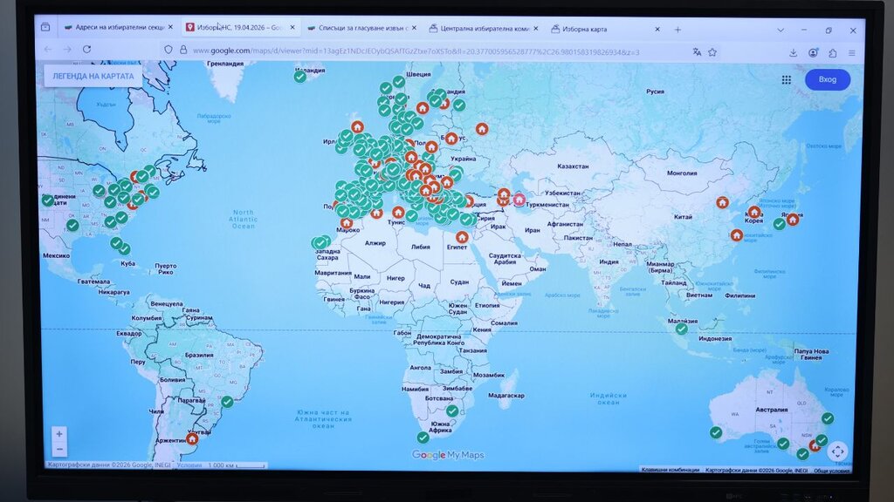Open the extensions puzzle icon

(833, 52)
